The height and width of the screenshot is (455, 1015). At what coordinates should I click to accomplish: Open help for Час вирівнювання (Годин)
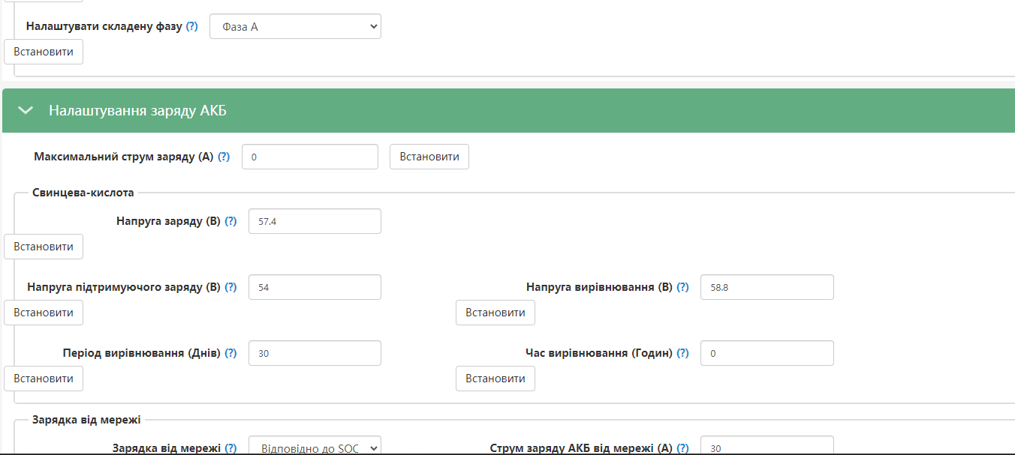click(x=682, y=353)
